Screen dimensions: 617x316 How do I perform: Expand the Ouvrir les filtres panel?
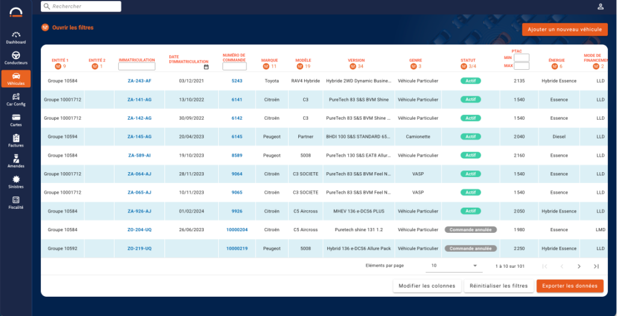pyautogui.click(x=67, y=28)
